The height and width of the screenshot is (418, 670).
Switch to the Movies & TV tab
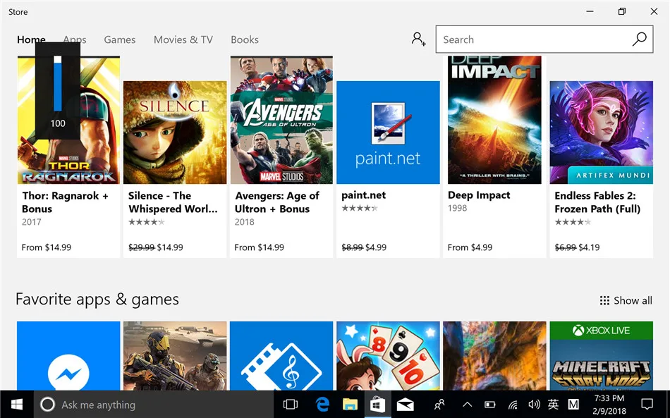tap(183, 39)
